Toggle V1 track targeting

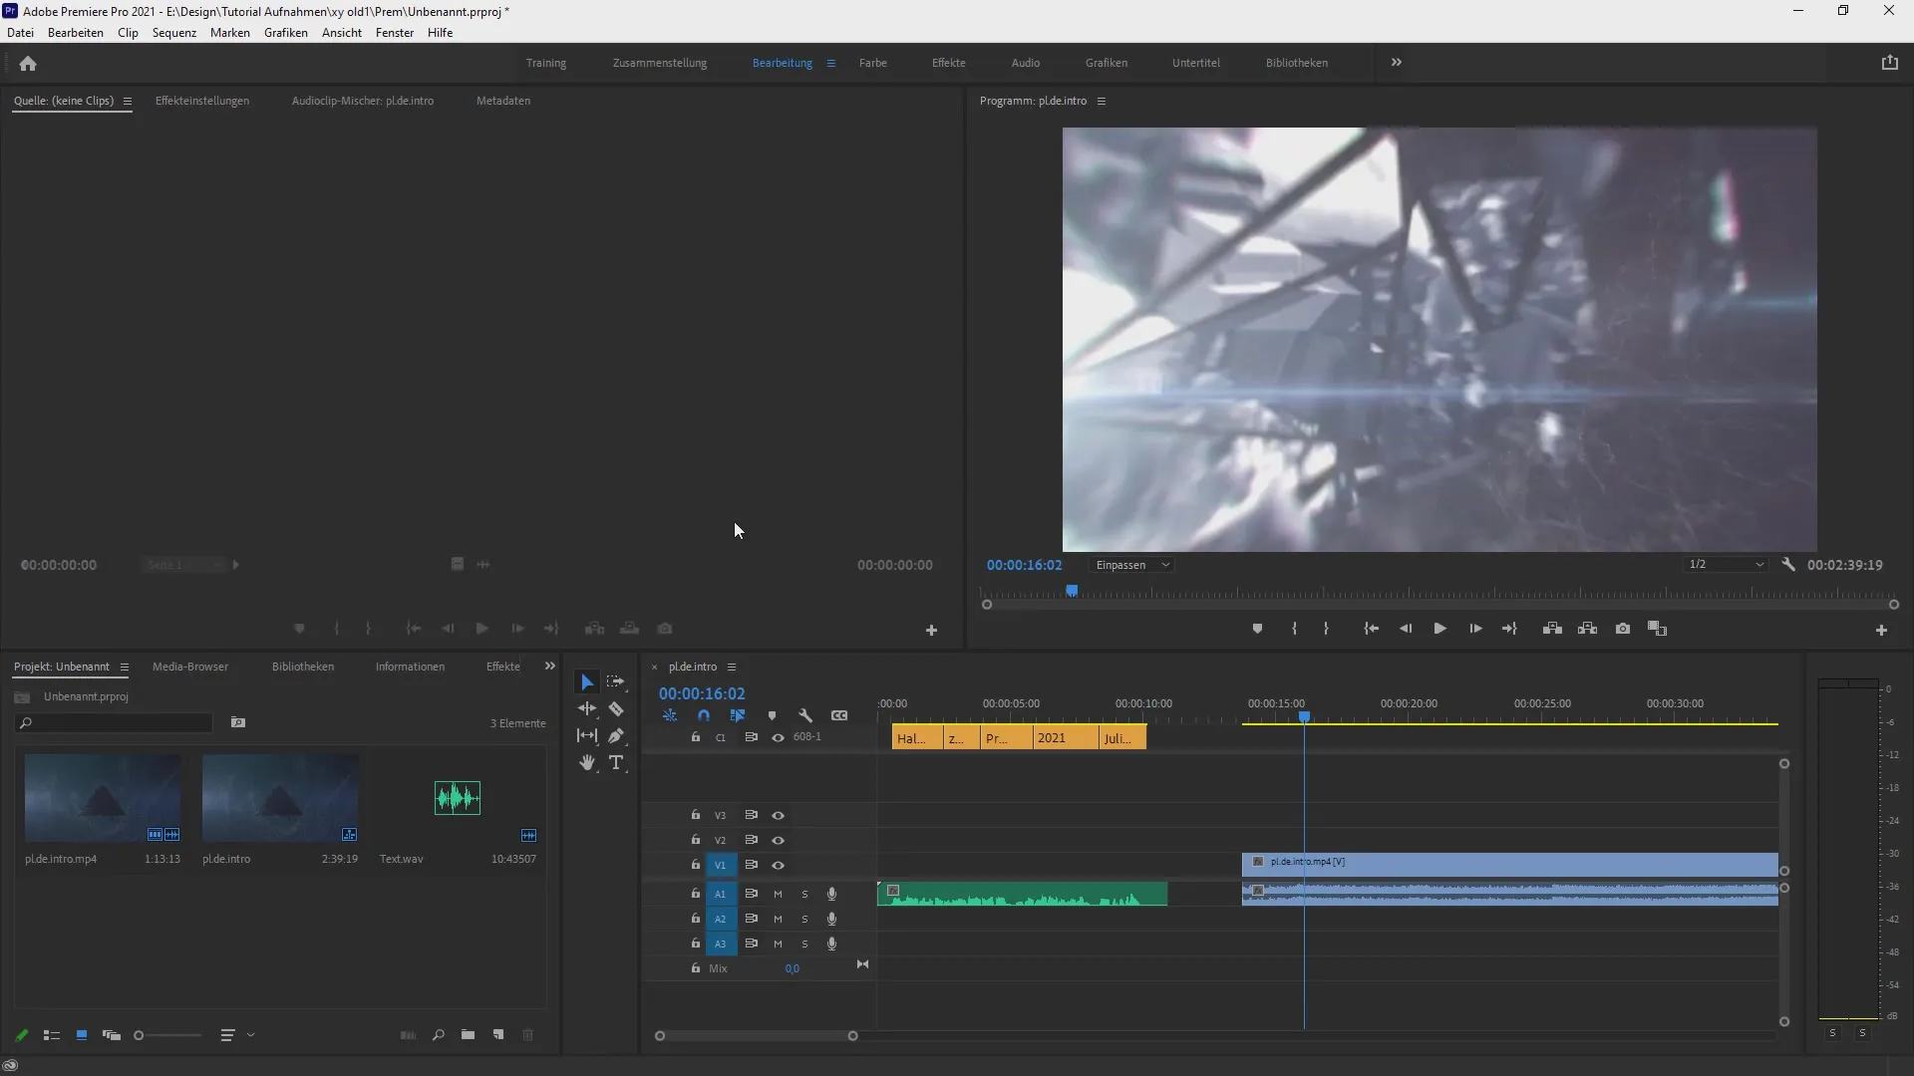coord(720,865)
